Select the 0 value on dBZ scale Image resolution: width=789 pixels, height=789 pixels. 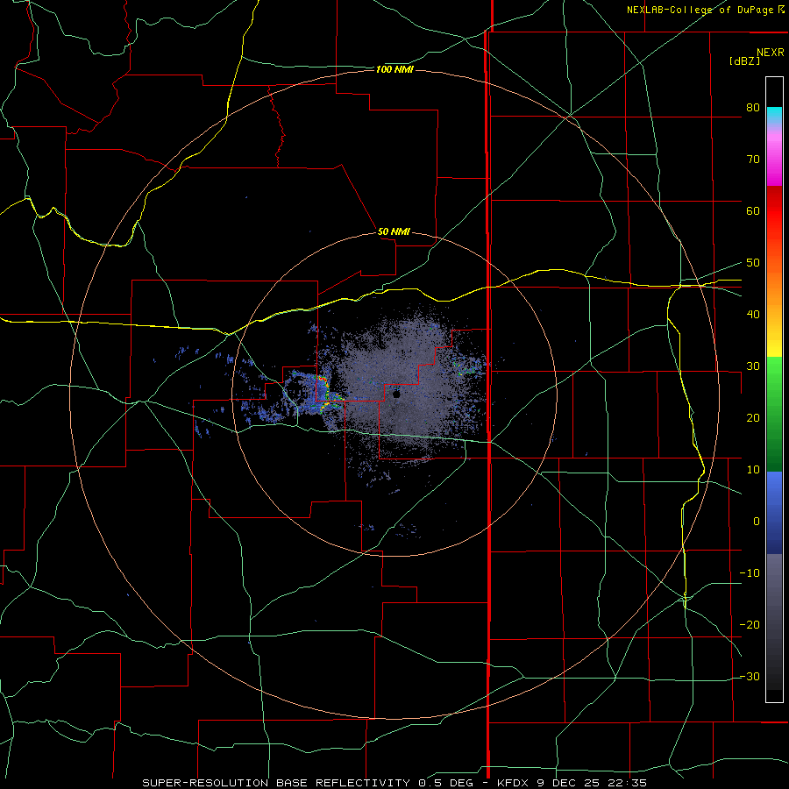coord(757,522)
